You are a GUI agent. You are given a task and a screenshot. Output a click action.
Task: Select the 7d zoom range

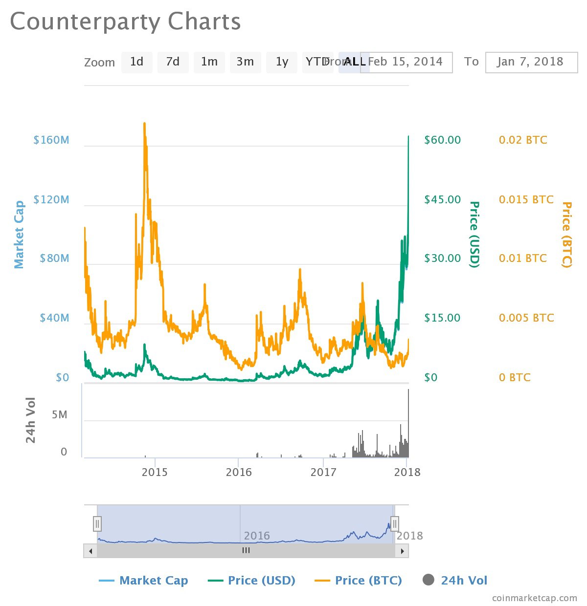[x=173, y=62]
